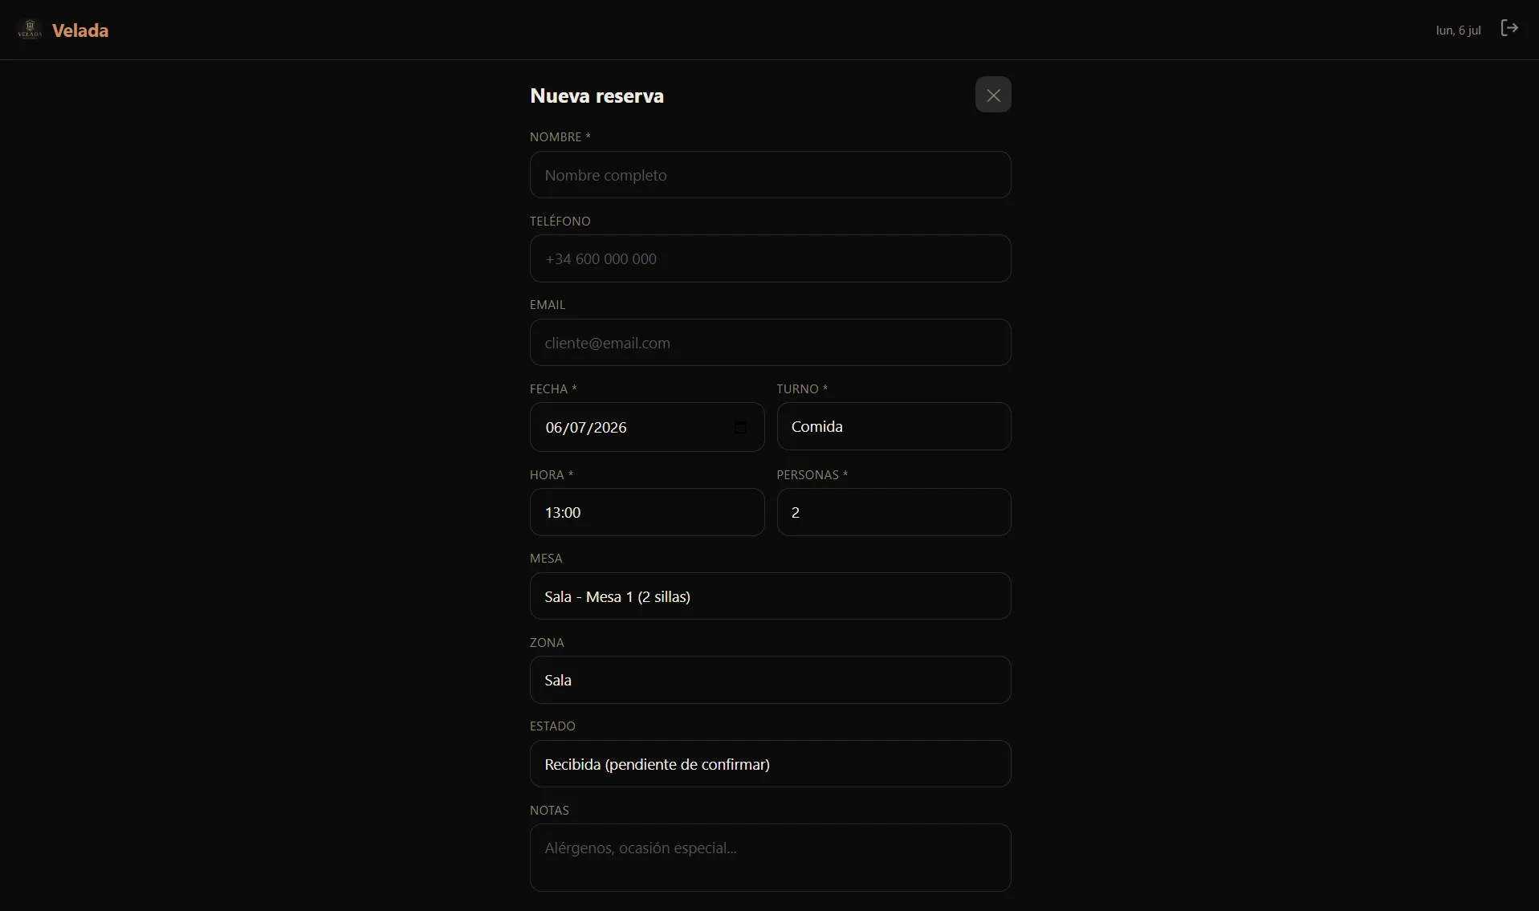This screenshot has height=911, width=1539.
Task: Open the calendar picker in Fecha field
Action: (740, 427)
